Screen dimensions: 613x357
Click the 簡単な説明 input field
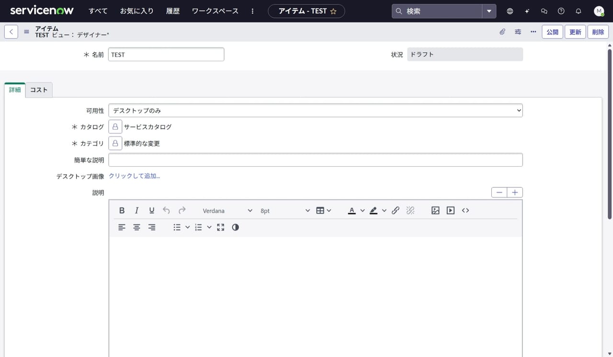pos(315,160)
